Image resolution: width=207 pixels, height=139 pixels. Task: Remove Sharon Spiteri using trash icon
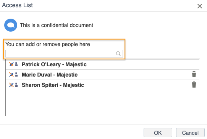point(194,85)
